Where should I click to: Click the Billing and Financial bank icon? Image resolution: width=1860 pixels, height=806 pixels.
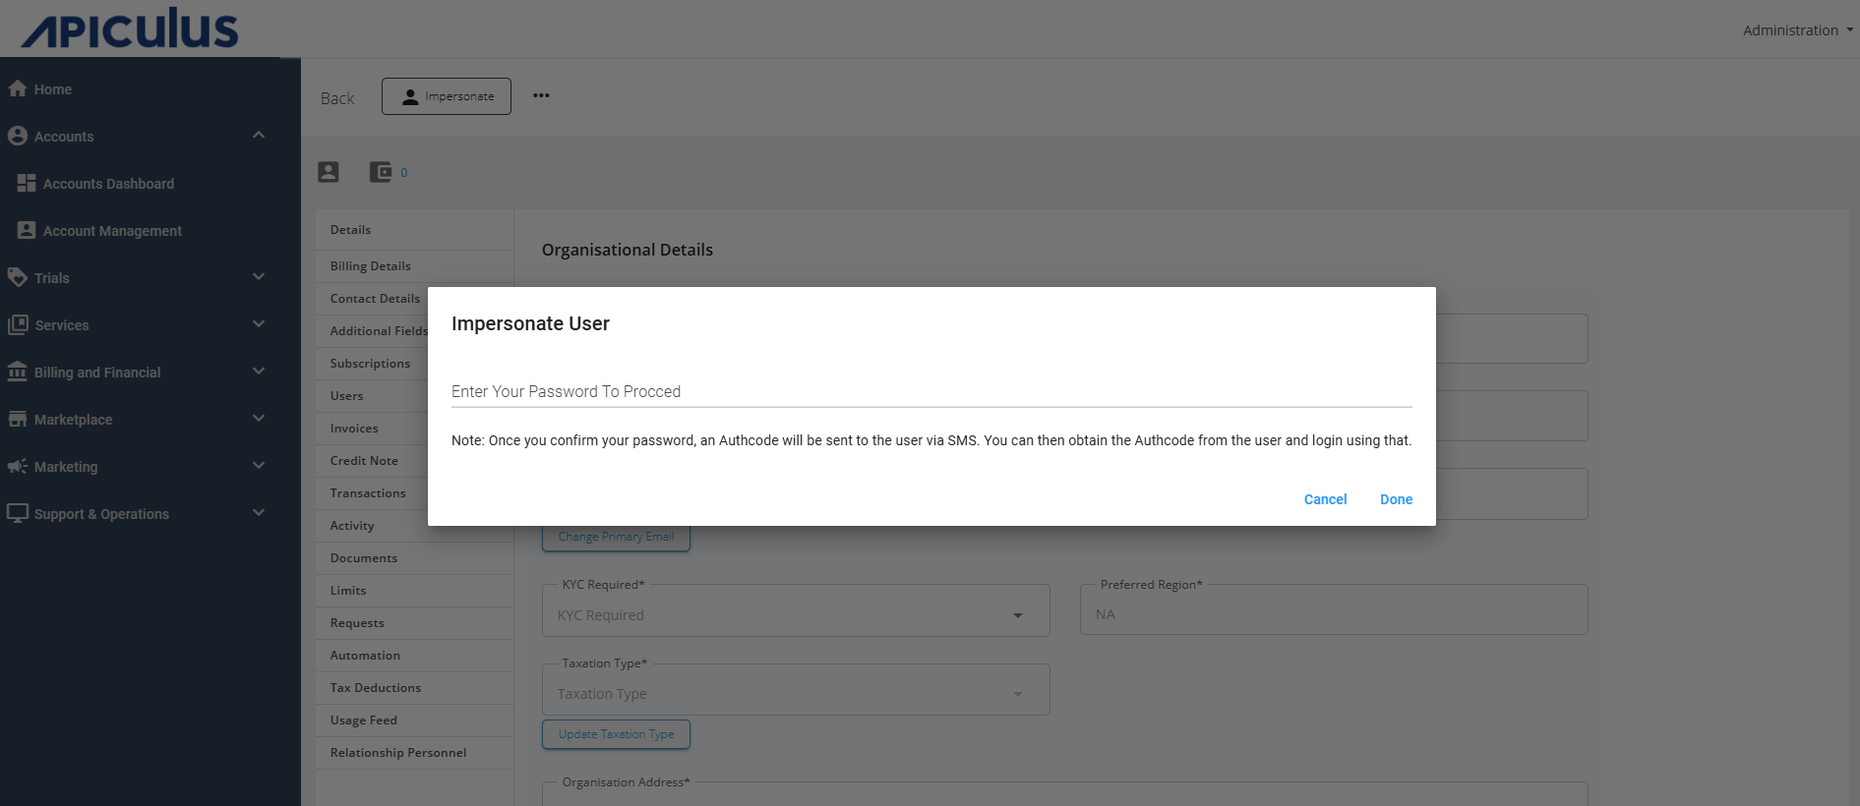point(17,372)
